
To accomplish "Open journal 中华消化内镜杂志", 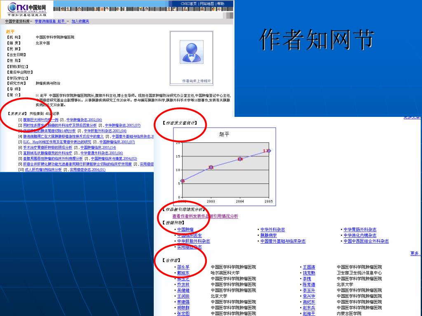I will pyautogui.click(x=360, y=235).
